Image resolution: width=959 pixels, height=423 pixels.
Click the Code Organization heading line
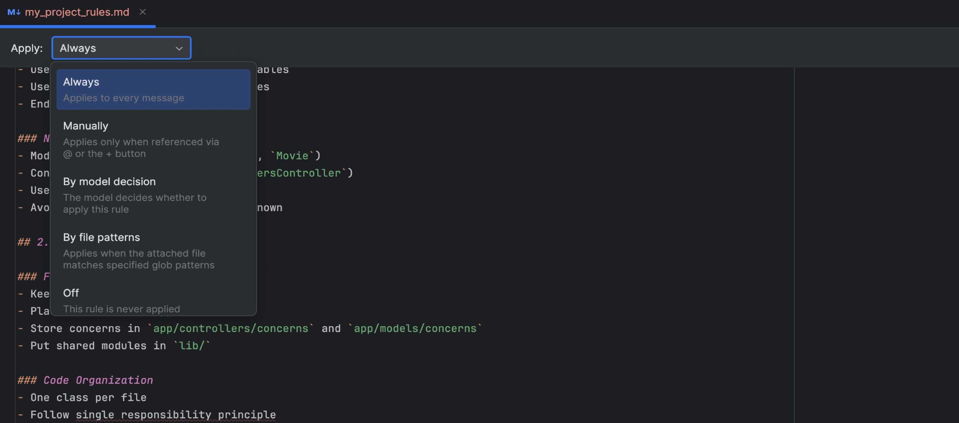[98, 380]
